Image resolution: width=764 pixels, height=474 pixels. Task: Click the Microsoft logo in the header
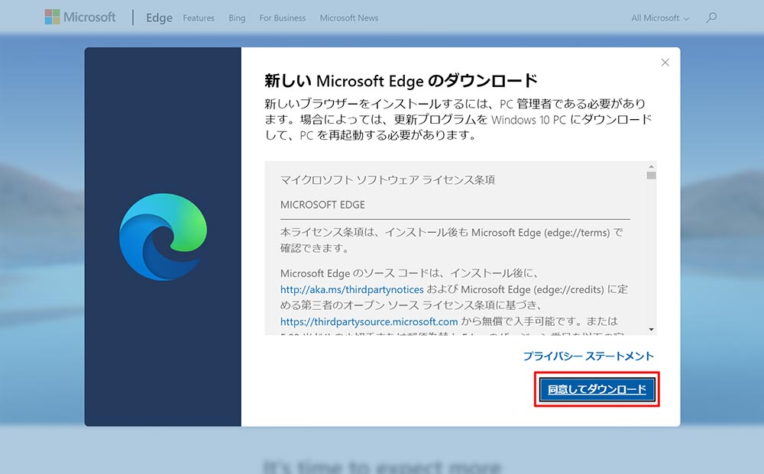pos(80,17)
